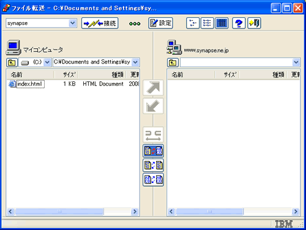Click the download arrow pointing lower-left
Image resolution: width=306 pixels, height=230 pixels.
tap(153, 106)
